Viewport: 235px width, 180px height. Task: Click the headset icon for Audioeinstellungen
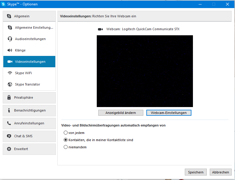[10, 39]
